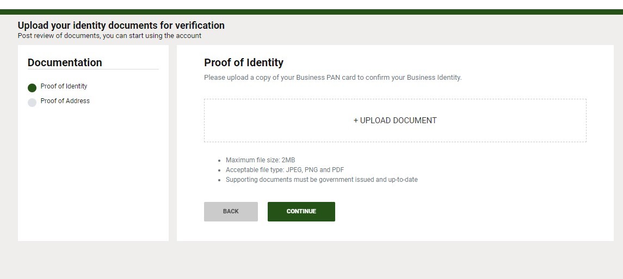Click the bullet marker before Supporting documents line

(219, 180)
